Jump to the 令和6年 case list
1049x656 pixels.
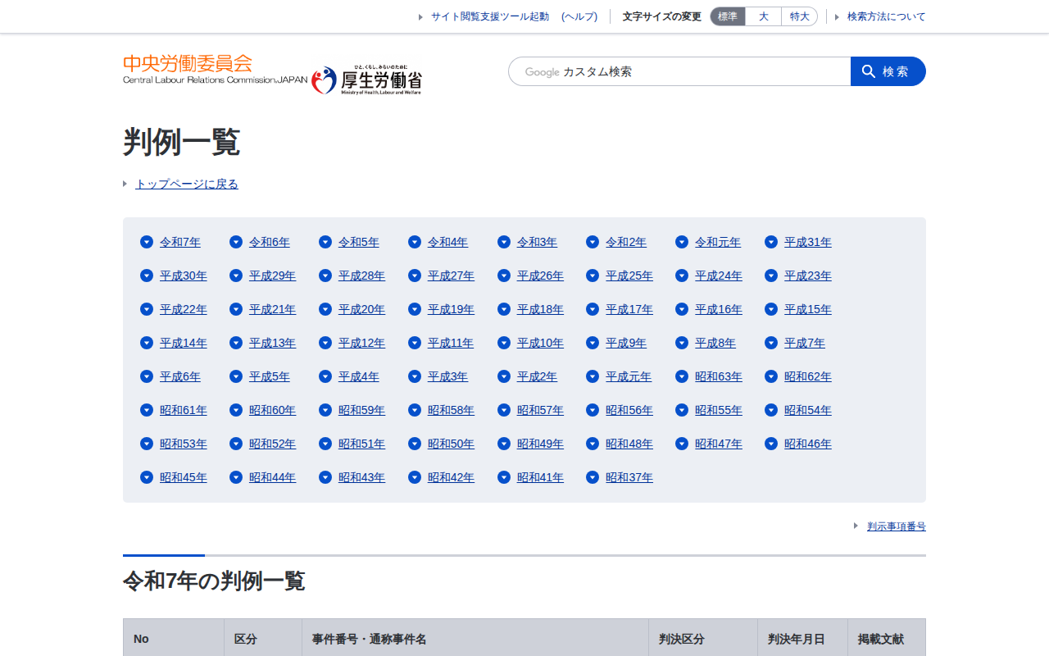(269, 242)
